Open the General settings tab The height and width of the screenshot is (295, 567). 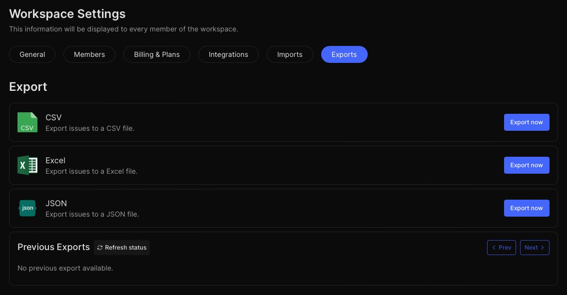pos(32,54)
